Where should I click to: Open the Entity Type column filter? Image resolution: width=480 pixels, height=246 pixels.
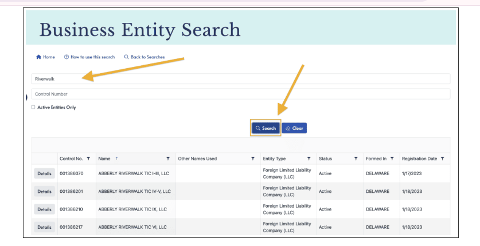(309, 158)
